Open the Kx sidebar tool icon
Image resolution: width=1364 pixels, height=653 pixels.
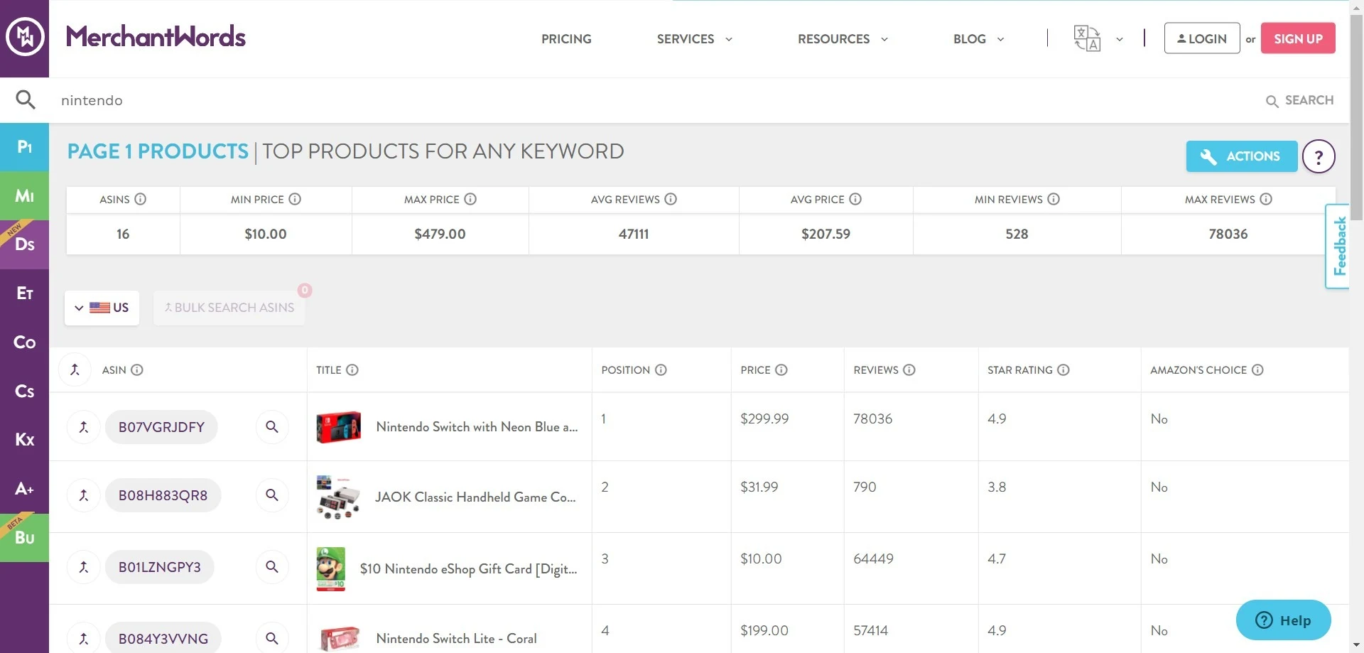pyautogui.click(x=25, y=440)
